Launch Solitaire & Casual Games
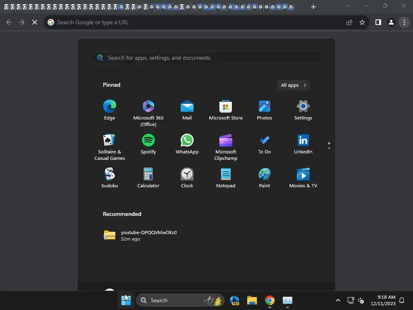This screenshot has height=310, width=413. click(110, 147)
